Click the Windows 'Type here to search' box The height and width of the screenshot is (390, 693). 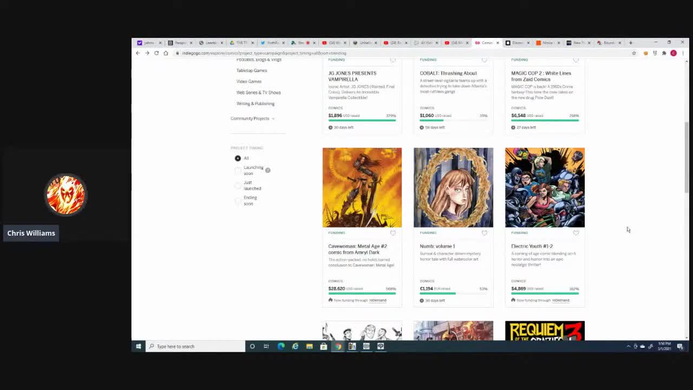[x=195, y=346]
